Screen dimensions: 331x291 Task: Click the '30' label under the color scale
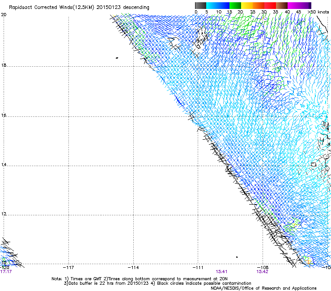click(264, 12)
